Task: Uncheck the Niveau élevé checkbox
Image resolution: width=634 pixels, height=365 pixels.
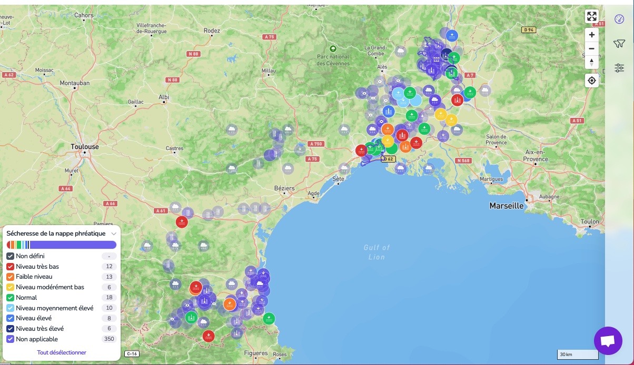Action: pyautogui.click(x=10, y=318)
